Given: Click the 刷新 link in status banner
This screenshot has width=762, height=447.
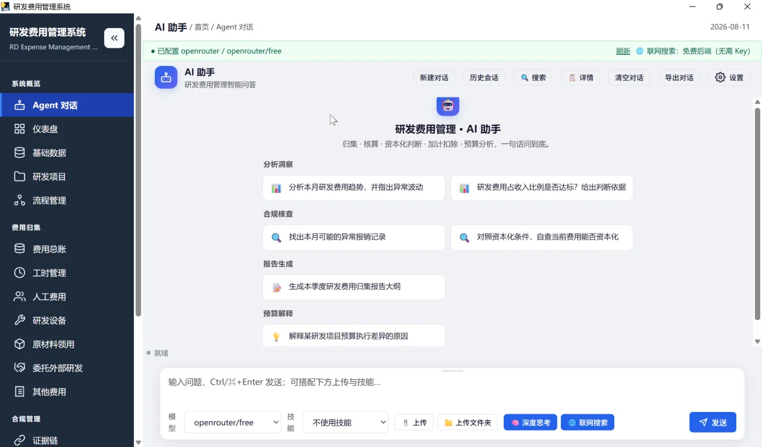Looking at the screenshot, I should tap(623, 51).
